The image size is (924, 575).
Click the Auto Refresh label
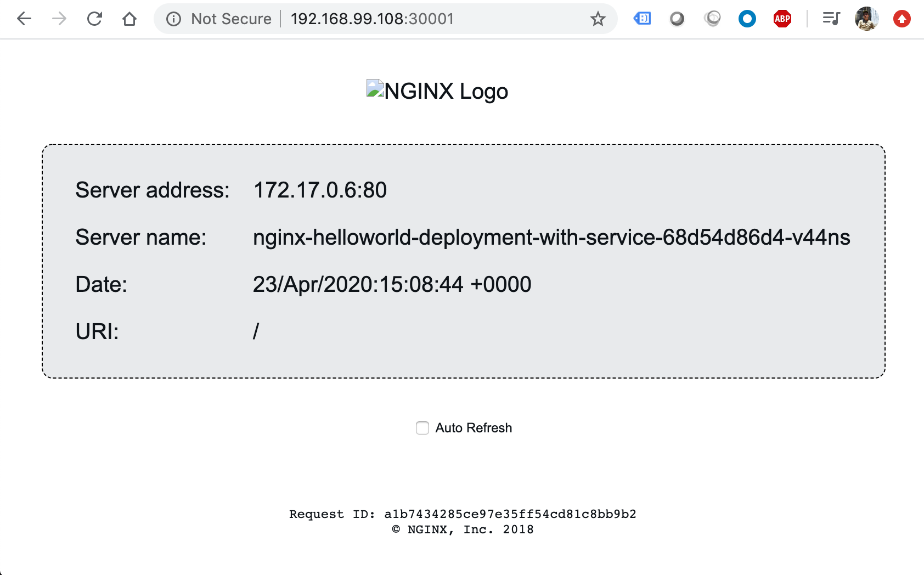pos(474,428)
